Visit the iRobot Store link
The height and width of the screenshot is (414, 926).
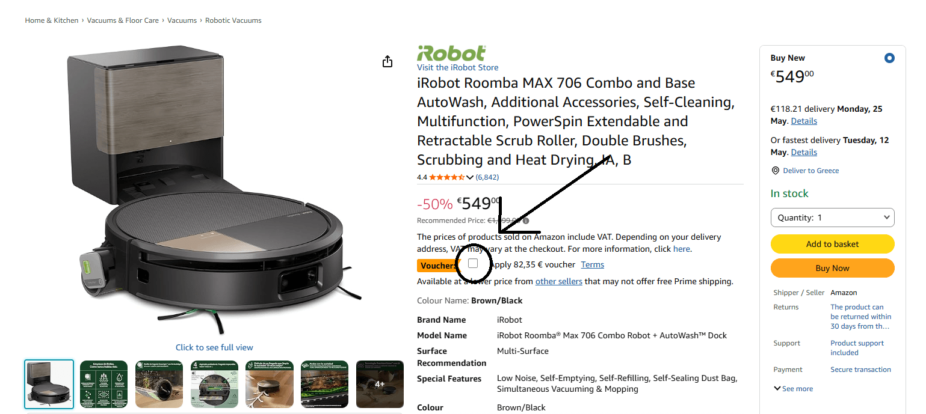pyautogui.click(x=458, y=67)
